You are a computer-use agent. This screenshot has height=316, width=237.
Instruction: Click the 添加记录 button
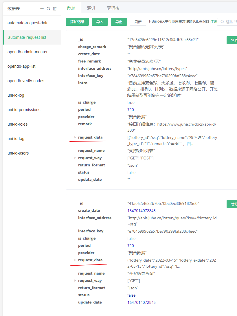pyautogui.click(x=77, y=22)
